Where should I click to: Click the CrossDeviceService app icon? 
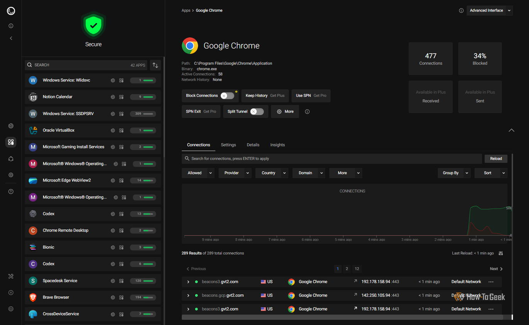33,314
